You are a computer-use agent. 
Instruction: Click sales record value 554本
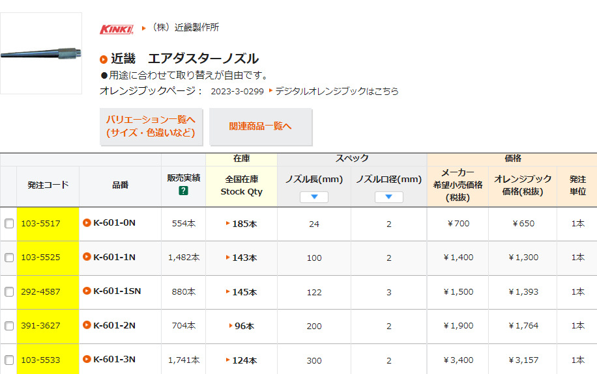184,224
